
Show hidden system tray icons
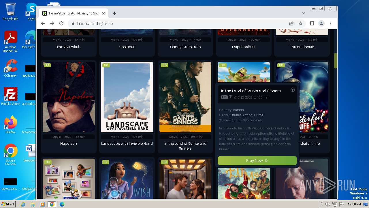(x=321, y=204)
